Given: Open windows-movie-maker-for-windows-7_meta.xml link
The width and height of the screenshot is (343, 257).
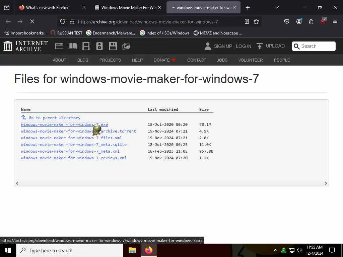Looking at the screenshot, I should pyautogui.click(x=70, y=151).
